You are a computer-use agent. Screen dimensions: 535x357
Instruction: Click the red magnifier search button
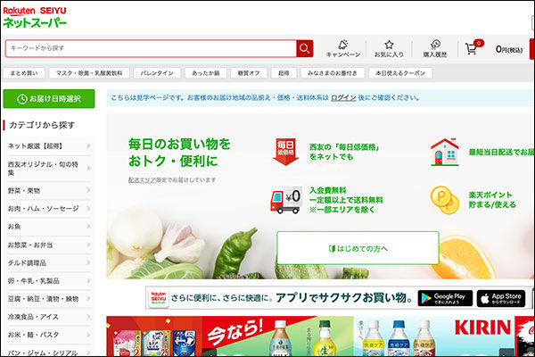pyautogui.click(x=305, y=48)
